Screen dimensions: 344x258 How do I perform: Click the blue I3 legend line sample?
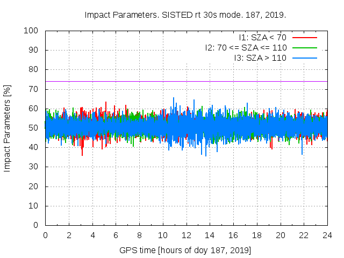pyautogui.click(x=304, y=57)
